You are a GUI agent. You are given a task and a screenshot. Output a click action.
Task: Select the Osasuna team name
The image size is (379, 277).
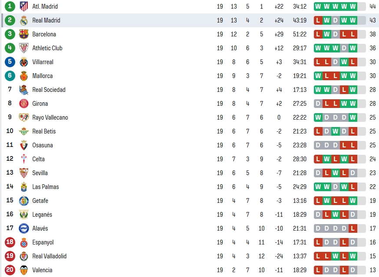click(x=43, y=145)
